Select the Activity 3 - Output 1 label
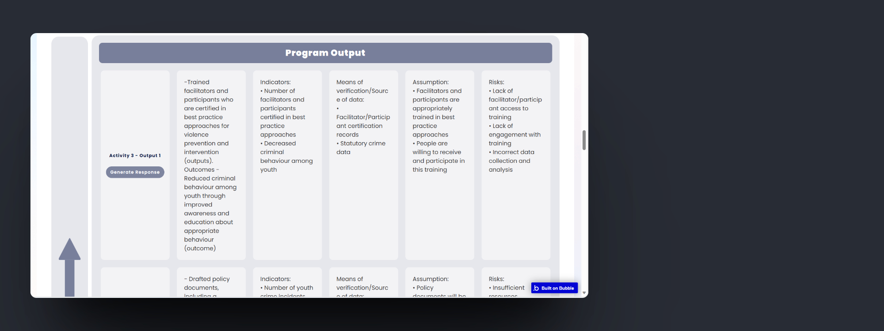Image resolution: width=884 pixels, height=331 pixels. click(x=135, y=155)
